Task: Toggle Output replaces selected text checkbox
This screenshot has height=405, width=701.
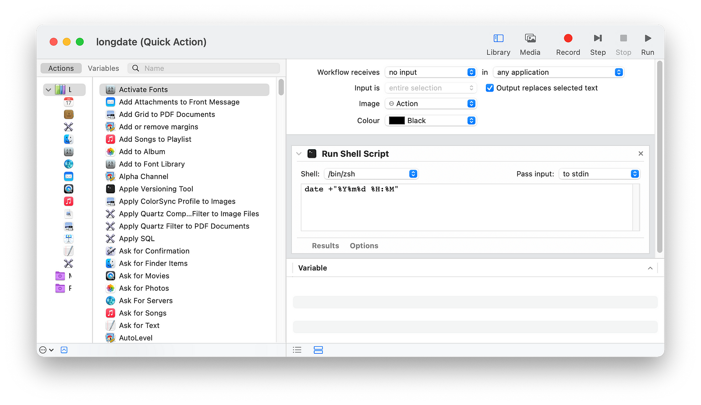Action: 490,88
